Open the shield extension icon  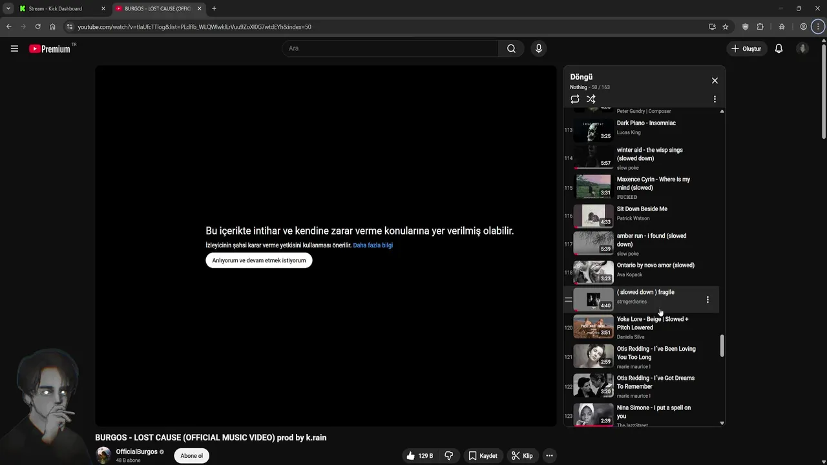click(746, 26)
